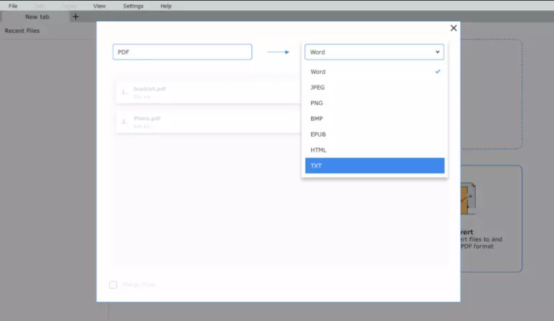
Task: Click the blue conversion arrow icon
Action: (x=278, y=52)
